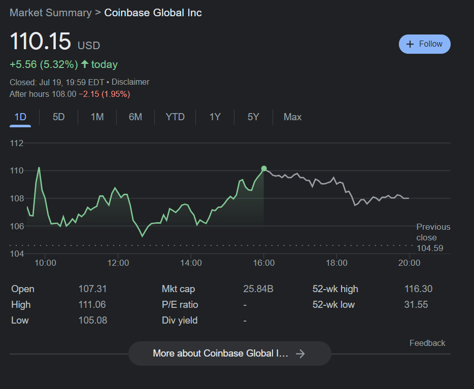Select the 1D time range tab

[20, 117]
